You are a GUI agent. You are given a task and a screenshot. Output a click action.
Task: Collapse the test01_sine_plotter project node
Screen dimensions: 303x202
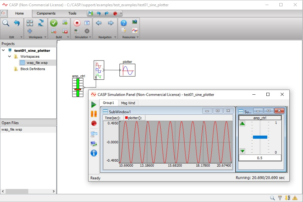pos(3,50)
